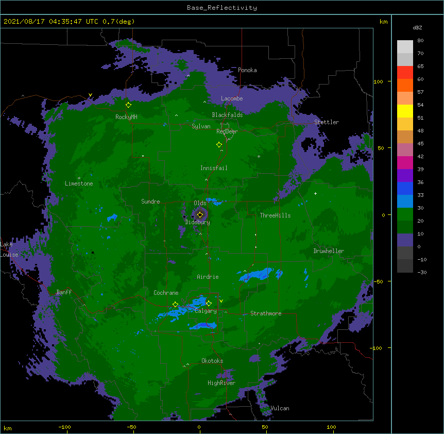Click the yellow diamond marker above Calgary label
This screenshot has width=444, height=434.
209,304
